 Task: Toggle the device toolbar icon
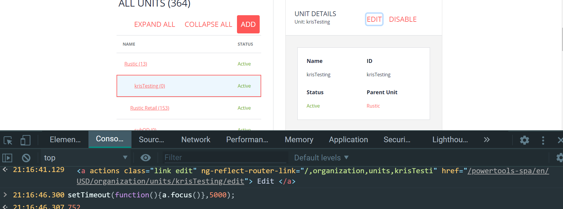[25, 140]
